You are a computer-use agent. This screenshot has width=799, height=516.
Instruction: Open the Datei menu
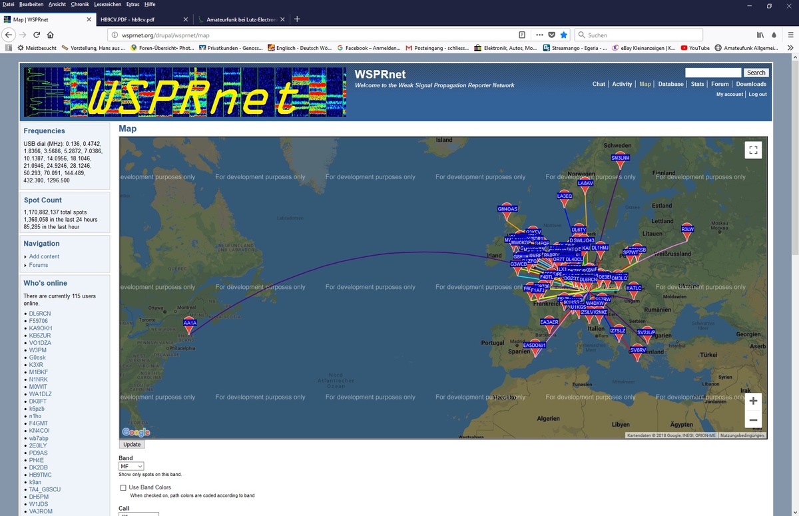[9, 5]
